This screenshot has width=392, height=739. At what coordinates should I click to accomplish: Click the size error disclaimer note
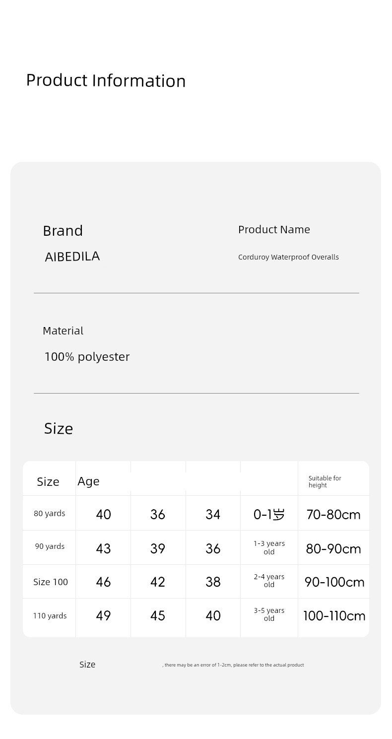233,665
